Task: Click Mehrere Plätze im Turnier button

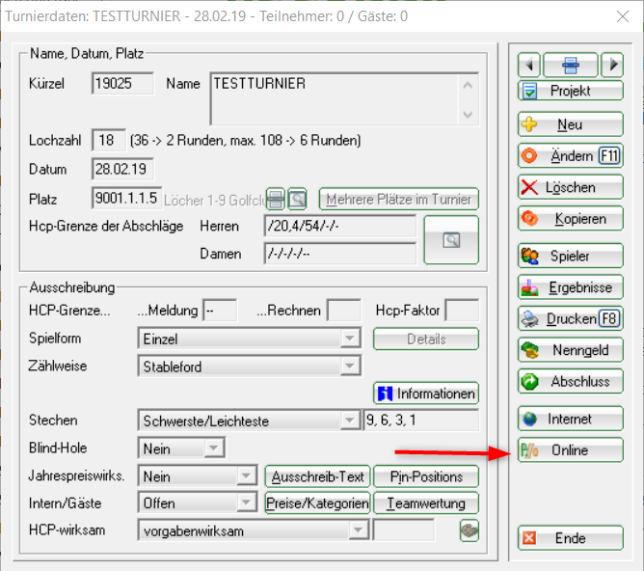Action: 399,200
